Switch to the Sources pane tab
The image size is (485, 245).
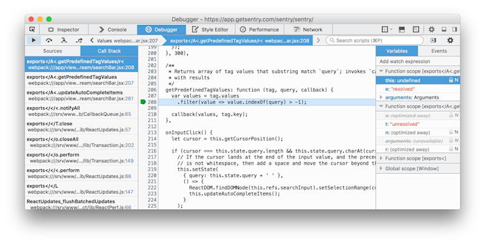click(53, 51)
